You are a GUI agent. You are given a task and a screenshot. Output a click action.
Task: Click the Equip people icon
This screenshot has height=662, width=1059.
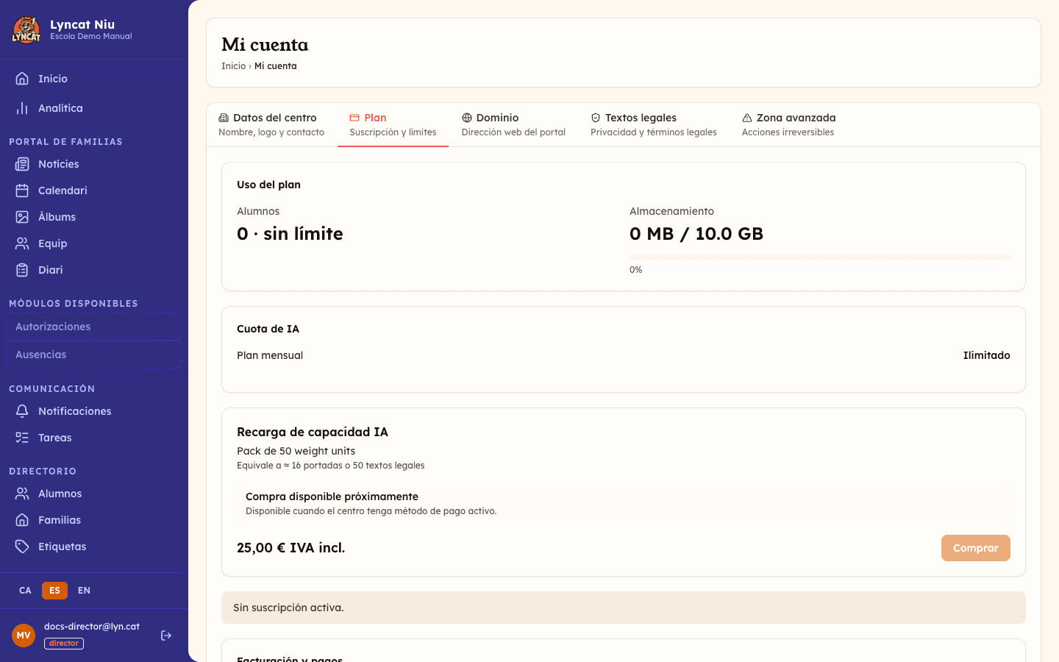22,243
